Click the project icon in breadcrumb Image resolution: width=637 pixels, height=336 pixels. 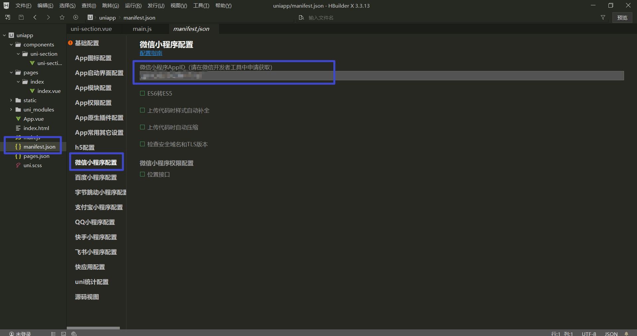tap(90, 17)
